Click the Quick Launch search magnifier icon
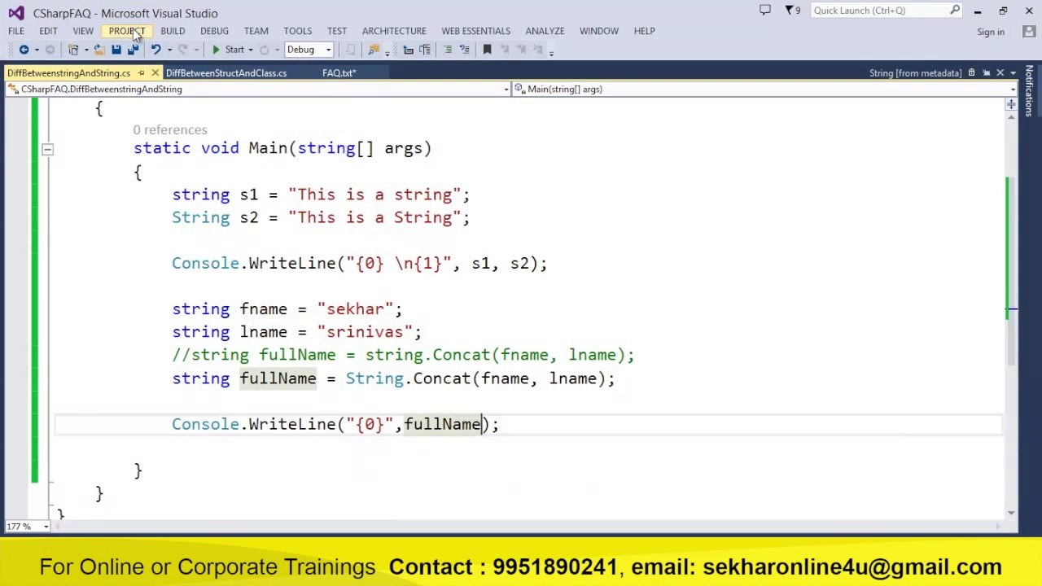 (x=955, y=11)
